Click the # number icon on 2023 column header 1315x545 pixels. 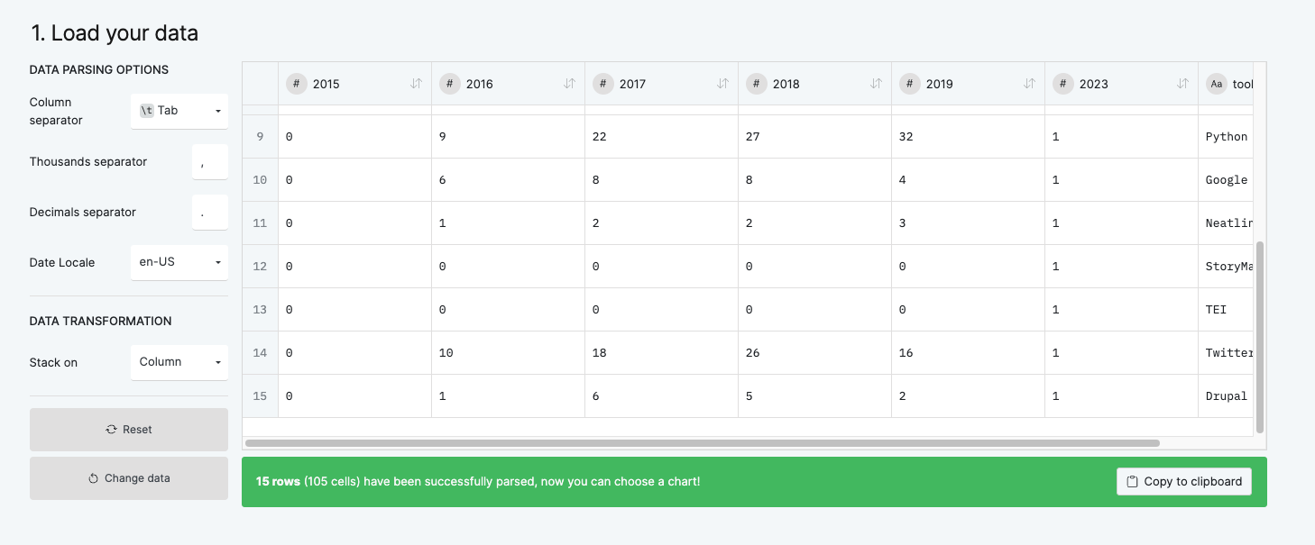(1062, 83)
